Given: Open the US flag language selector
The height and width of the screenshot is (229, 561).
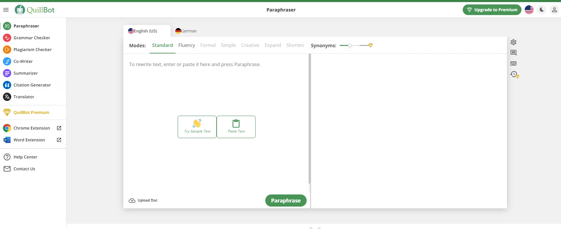Looking at the screenshot, I should 529,10.
